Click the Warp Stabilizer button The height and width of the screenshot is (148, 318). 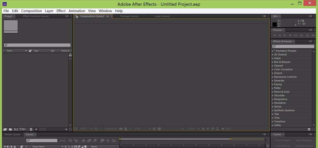click(304, 140)
